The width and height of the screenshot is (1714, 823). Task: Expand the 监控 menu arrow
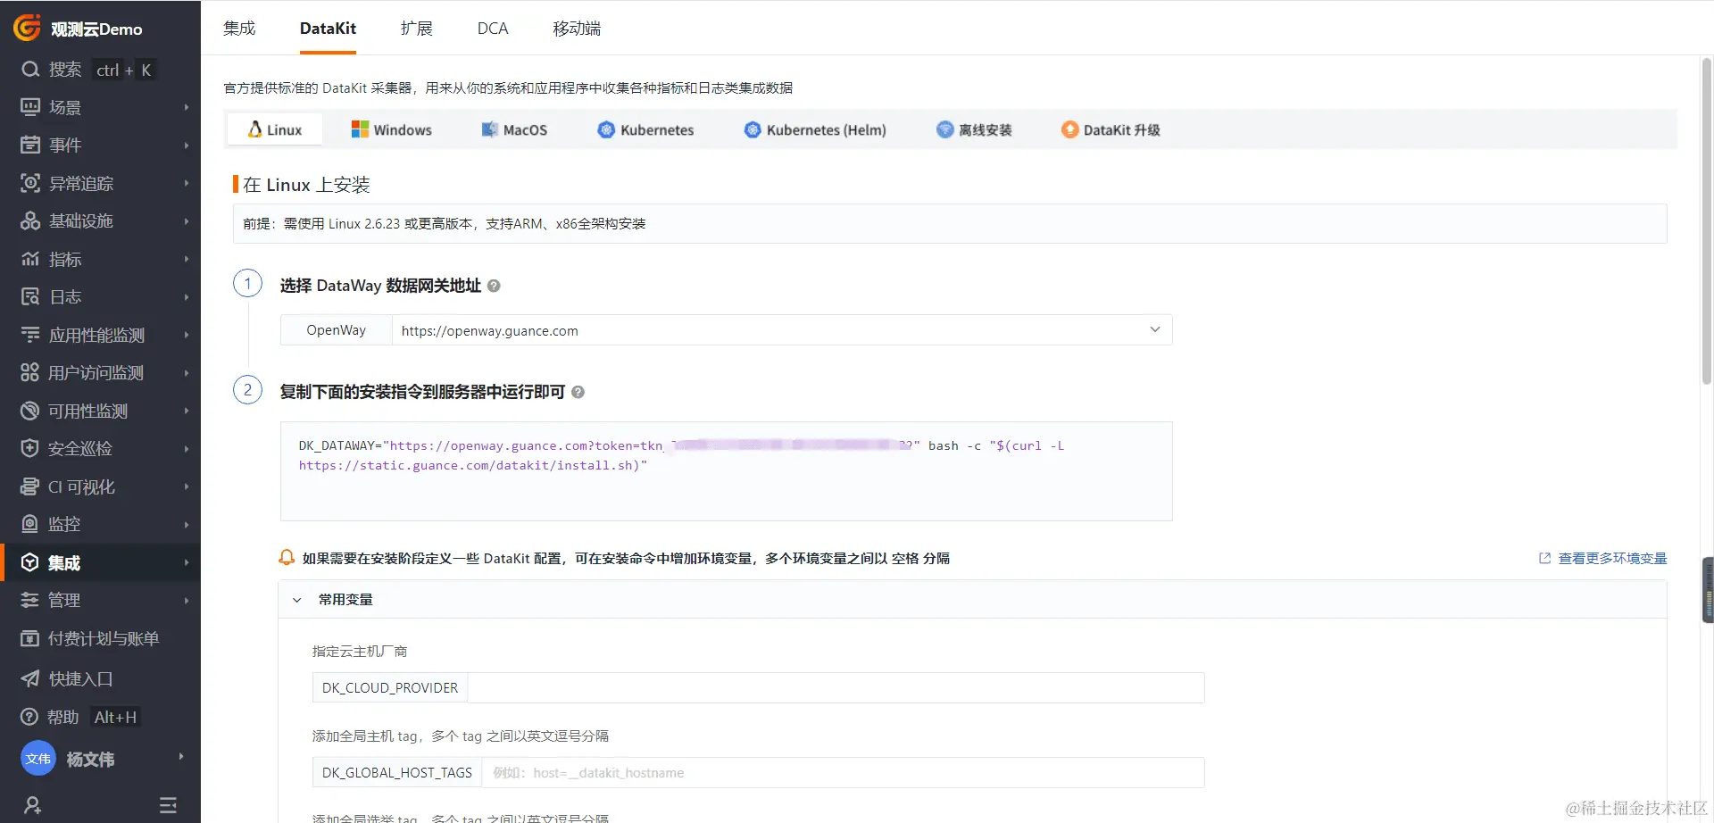point(186,524)
